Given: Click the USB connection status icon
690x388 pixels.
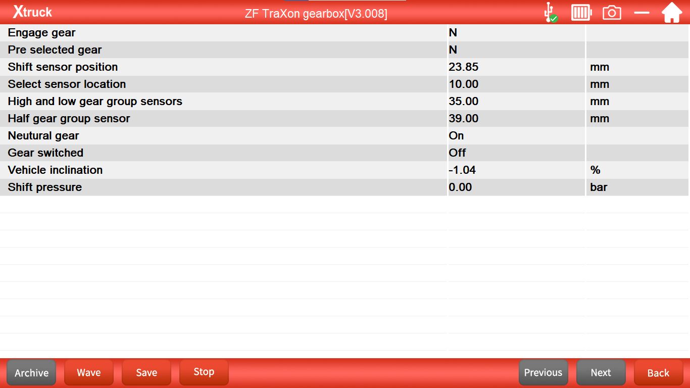Looking at the screenshot, I should tap(550, 13).
